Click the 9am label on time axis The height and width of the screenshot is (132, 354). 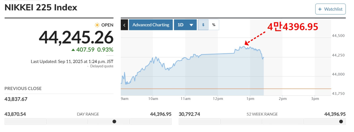125,99
